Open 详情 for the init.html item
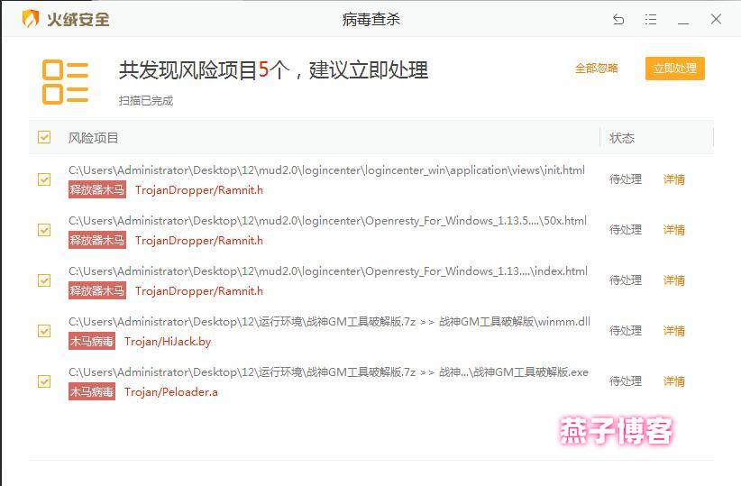Viewport: 741px width, 486px height. point(674,179)
